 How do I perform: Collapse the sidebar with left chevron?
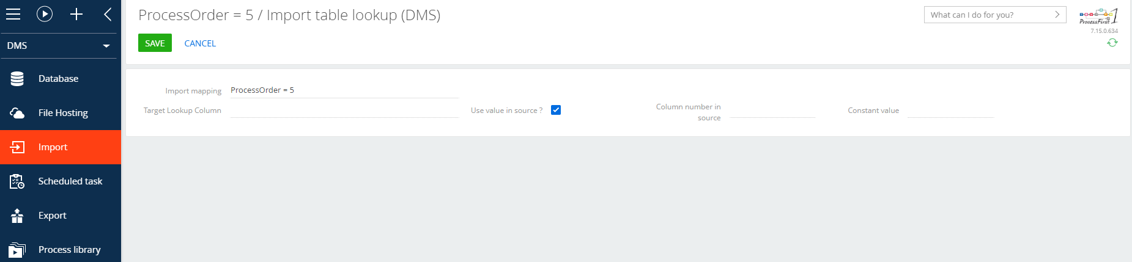pyautogui.click(x=108, y=14)
